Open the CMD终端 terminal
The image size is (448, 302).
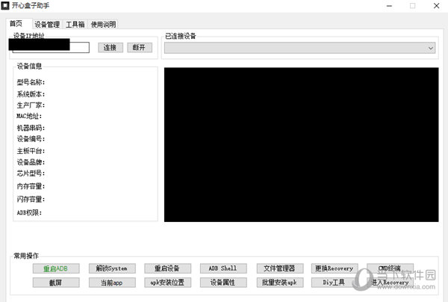click(x=390, y=268)
